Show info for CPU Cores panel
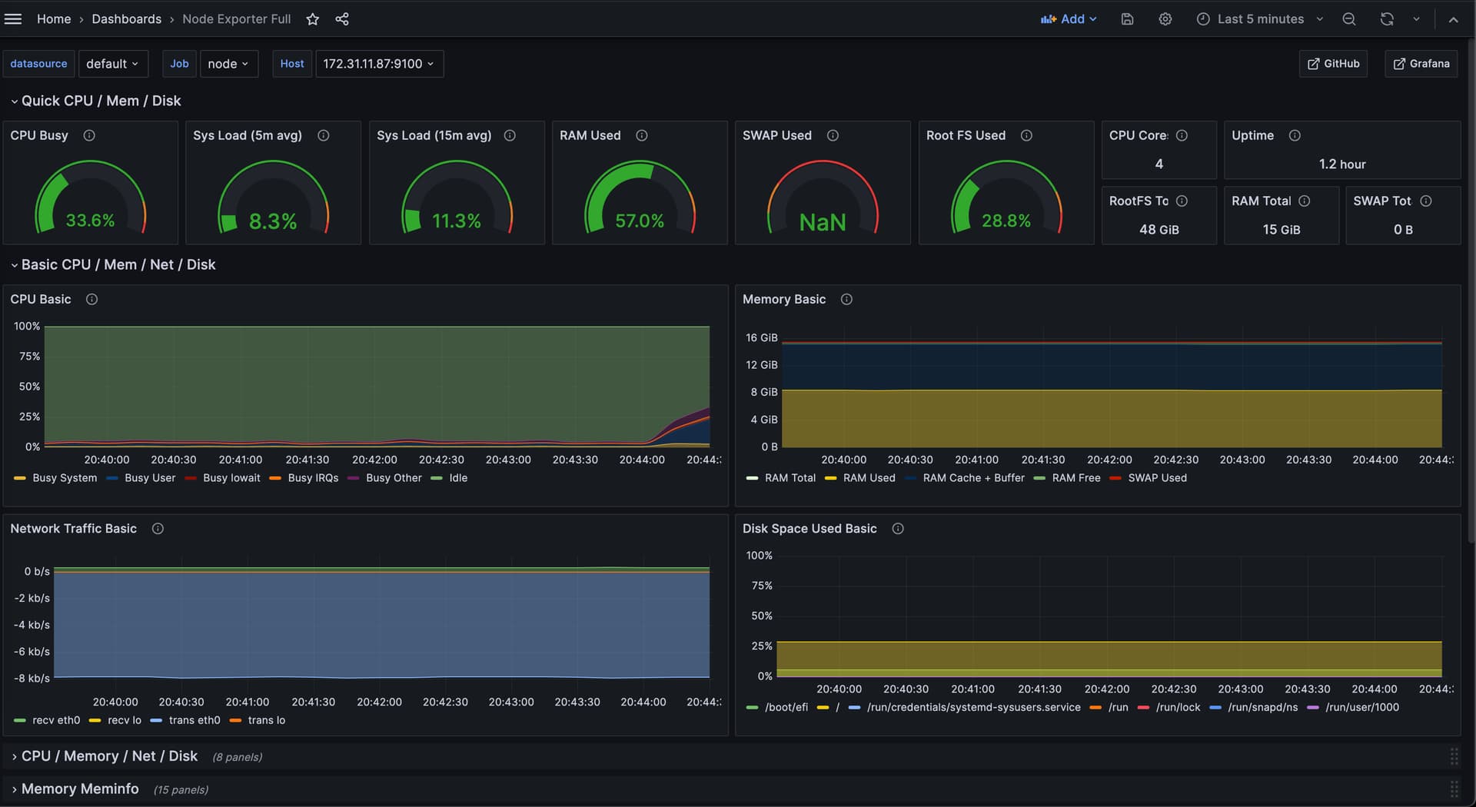Image resolution: width=1476 pixels, height=807 pixels. pos(1182,135)
